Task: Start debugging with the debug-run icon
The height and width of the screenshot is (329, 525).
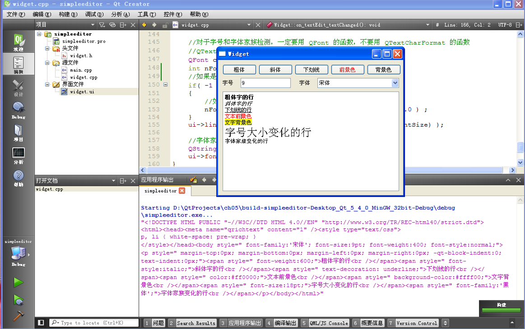Action: [18, 299]
